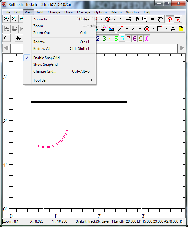Toggle layer 2 button
Screen dimensions: 188x227
(98, 39)
